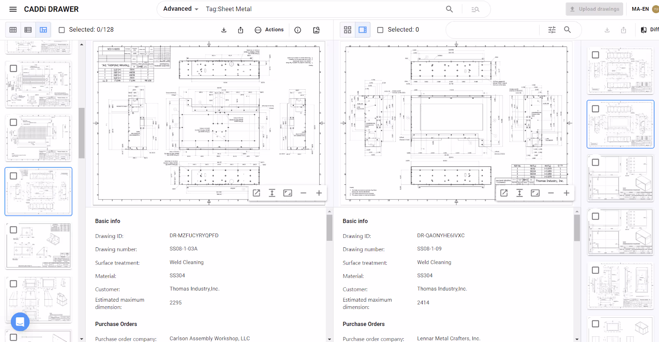
Task: Switch right panel to grid view
Action: 348,30
